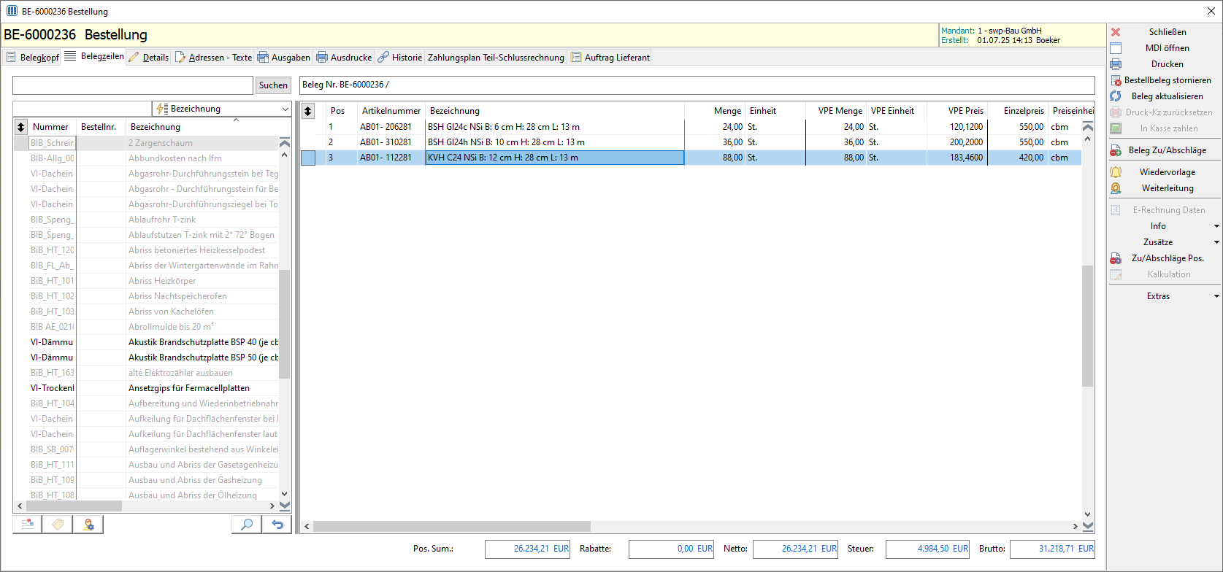Click the Wiedervorlage bell icon

(x=1116, y=172)
